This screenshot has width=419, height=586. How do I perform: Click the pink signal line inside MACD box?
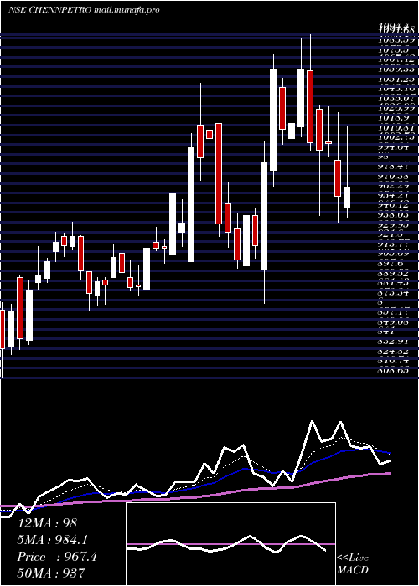230,544
